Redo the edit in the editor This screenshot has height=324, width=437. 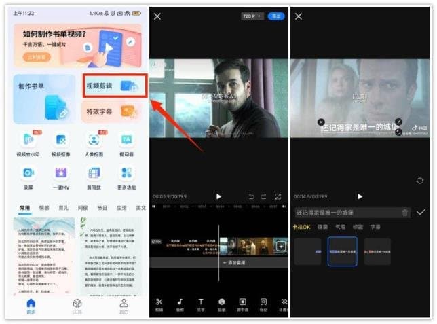click(x=263, y=196)
